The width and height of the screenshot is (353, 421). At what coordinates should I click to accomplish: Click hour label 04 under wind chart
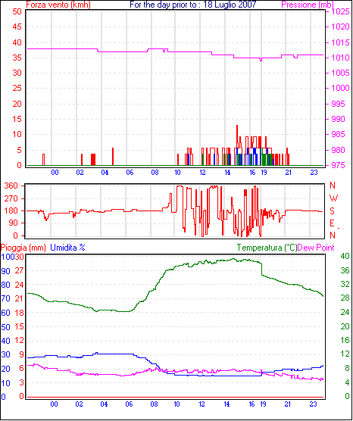click(x=105, y=173)
